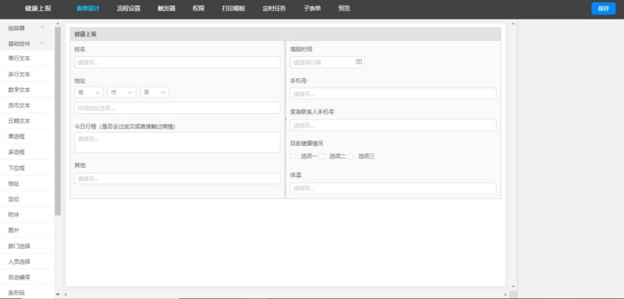
Task: Click the sidebar vertical scrollbar thumb
Action: coord(58,121)
